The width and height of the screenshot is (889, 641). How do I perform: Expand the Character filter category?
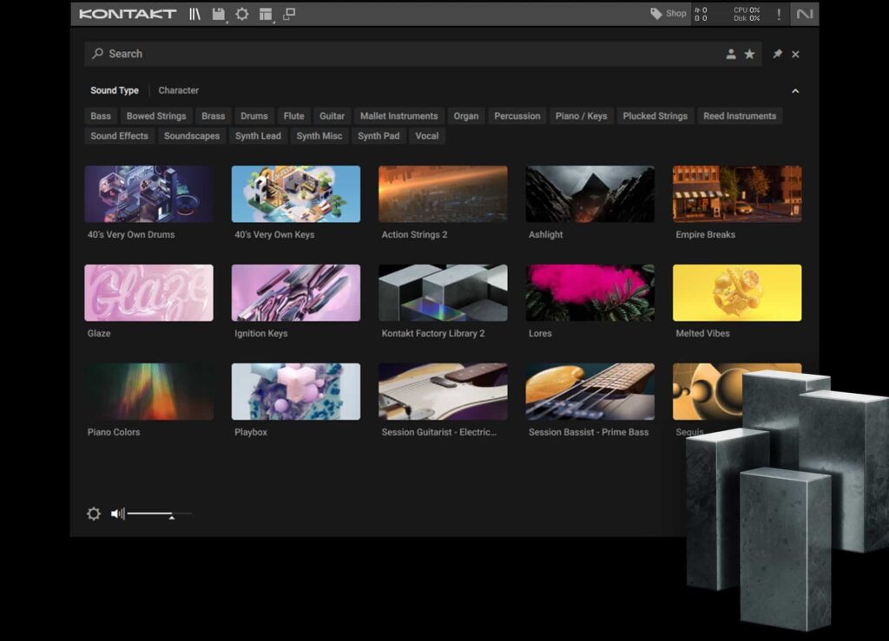click(x=178, y=90)
